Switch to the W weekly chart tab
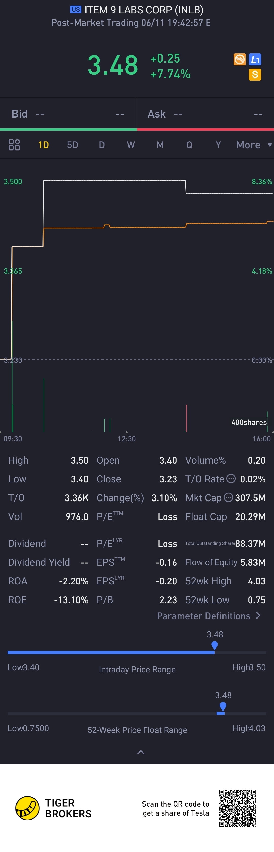Image resolution: width=274 pixels, height=852 pixels. click(131, 145)
